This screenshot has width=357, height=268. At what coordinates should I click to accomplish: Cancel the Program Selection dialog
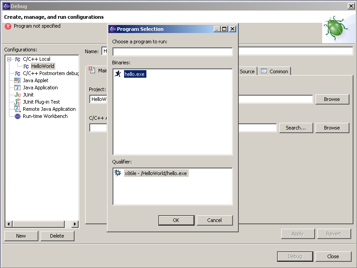click(x=215, y=220)
